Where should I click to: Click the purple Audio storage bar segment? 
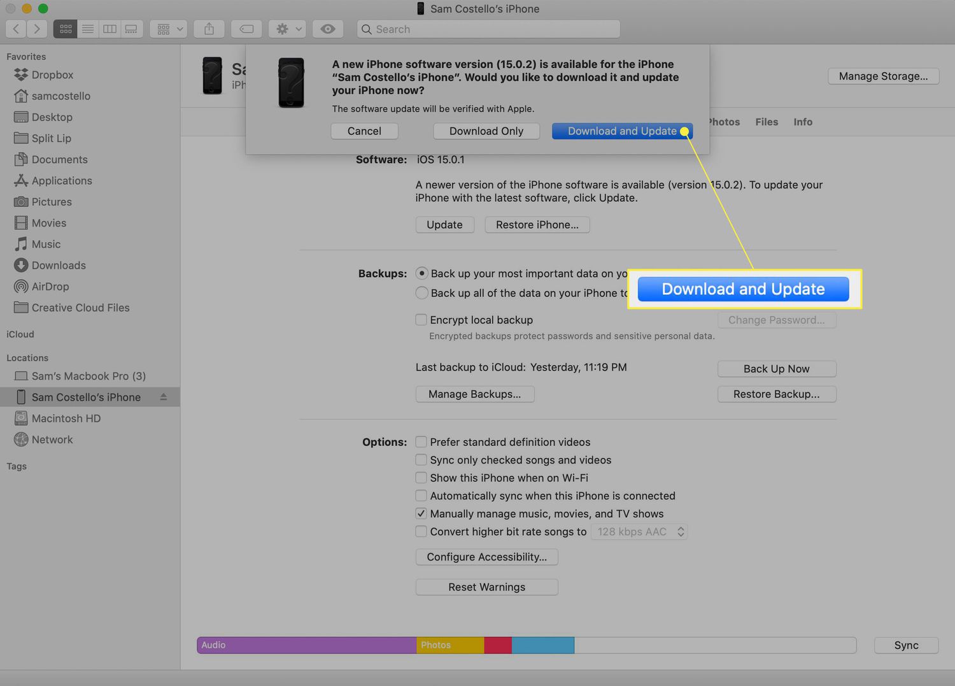click(306, 645)
